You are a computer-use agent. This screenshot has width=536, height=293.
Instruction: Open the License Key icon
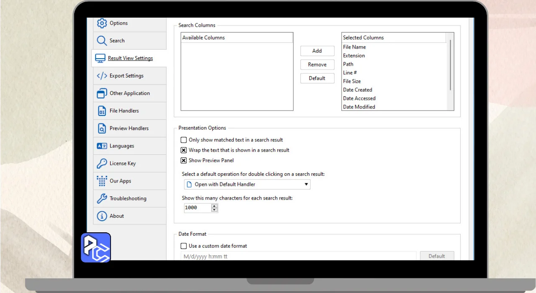[x=102, y=164]
